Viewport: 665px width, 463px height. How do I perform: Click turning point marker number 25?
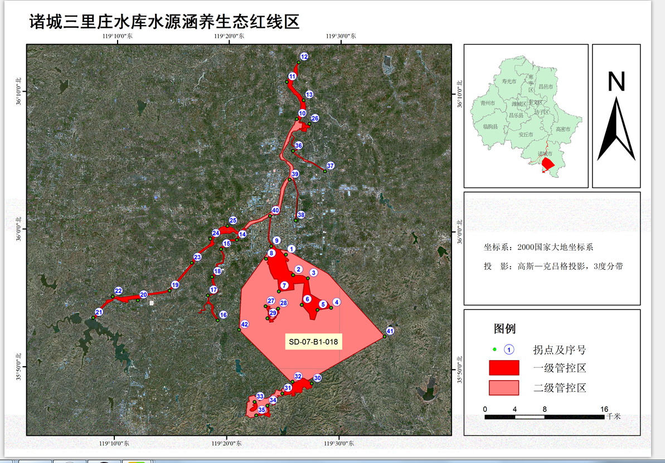tap(233, 220)
